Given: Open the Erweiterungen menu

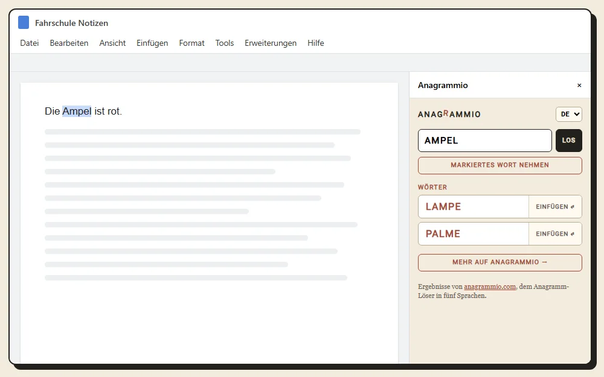Looking at the screenshot, I should pos(271,43).
